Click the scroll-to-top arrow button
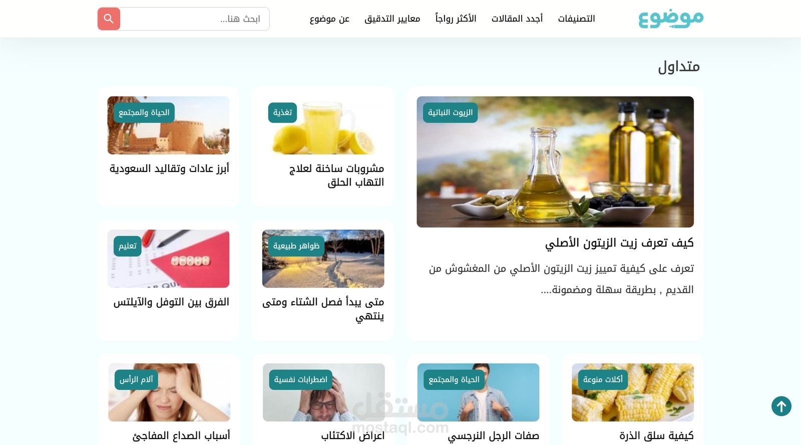Viewport: 801px width, 445px height. click(x=781, y=406)
